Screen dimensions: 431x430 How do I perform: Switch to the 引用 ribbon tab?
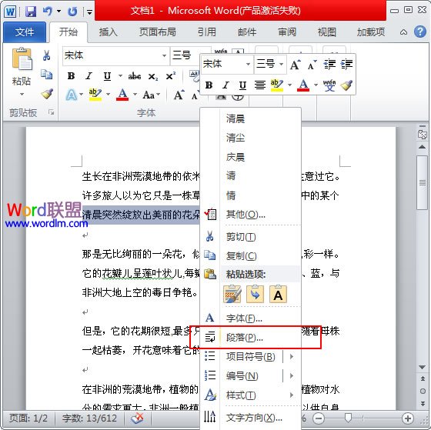pyautogui.click(x=207, y=32)
